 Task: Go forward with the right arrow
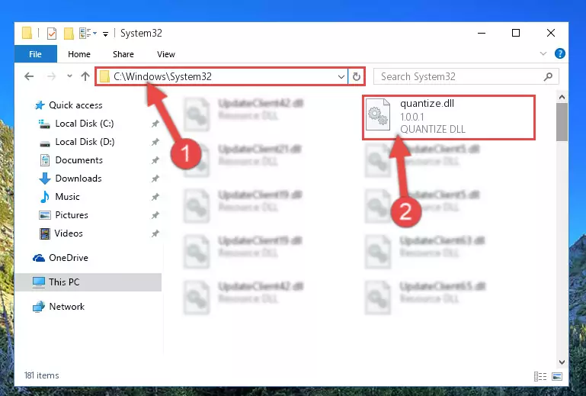click(51, 76)
